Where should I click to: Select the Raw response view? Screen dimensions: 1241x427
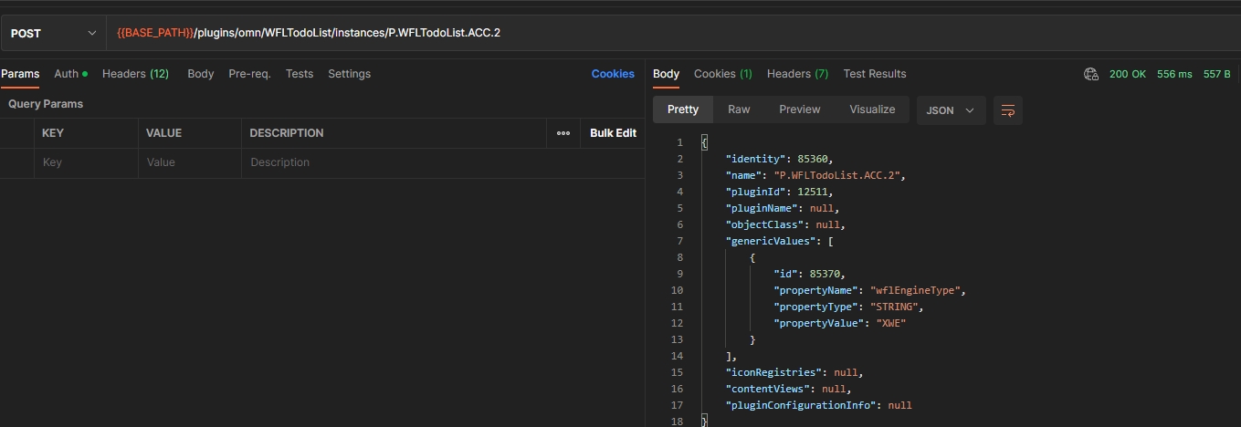coord(739,109)
